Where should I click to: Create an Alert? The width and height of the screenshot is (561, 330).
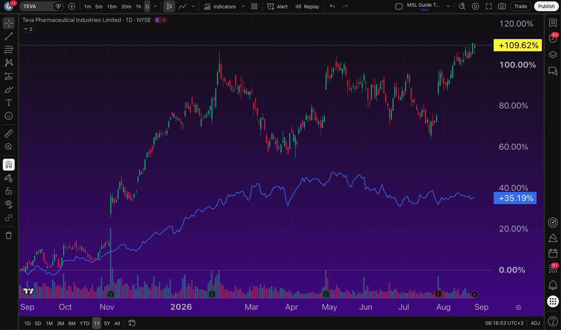pos(277,6)
